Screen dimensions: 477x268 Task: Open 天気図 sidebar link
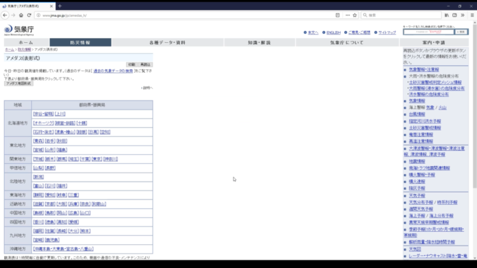(x=414, y=249)
